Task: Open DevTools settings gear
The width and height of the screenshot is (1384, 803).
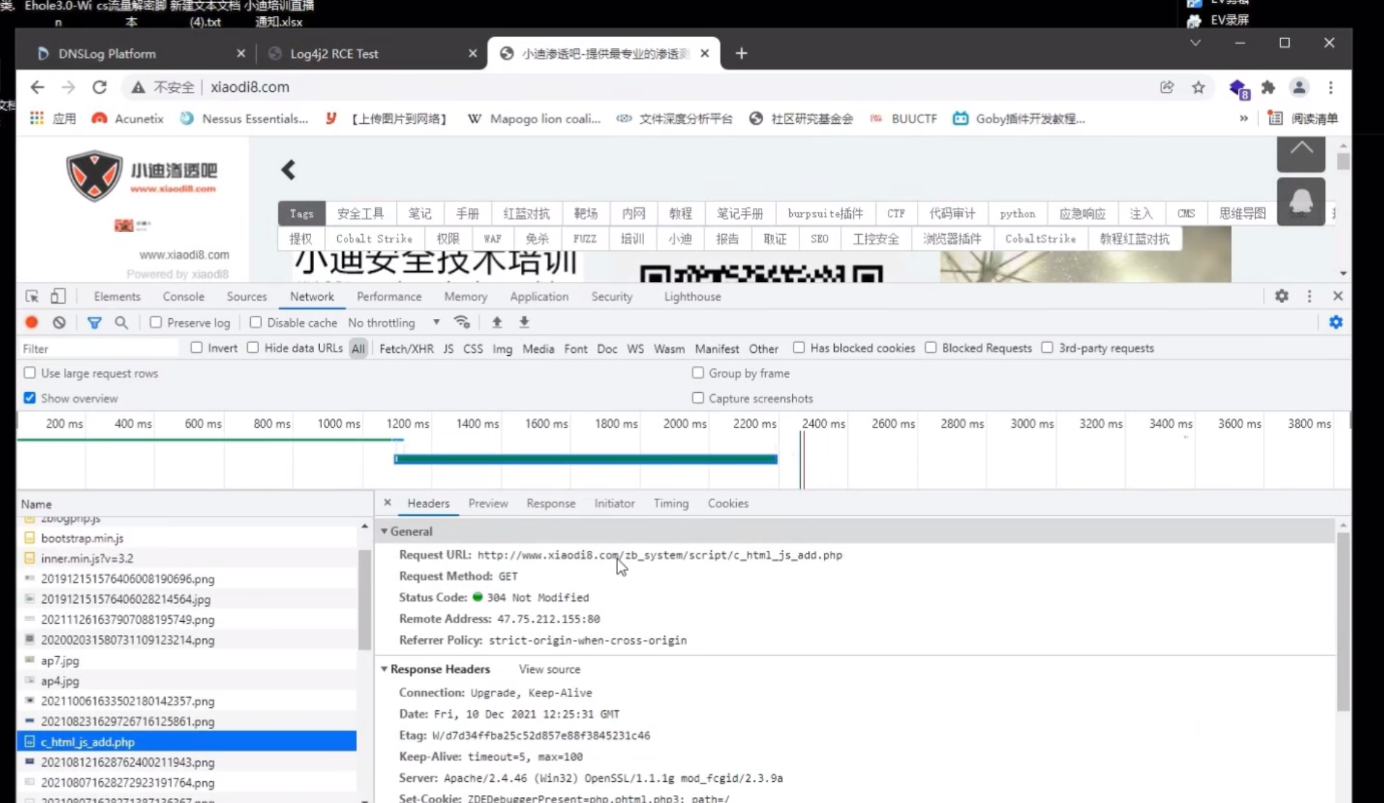Action: point(1282,296)
